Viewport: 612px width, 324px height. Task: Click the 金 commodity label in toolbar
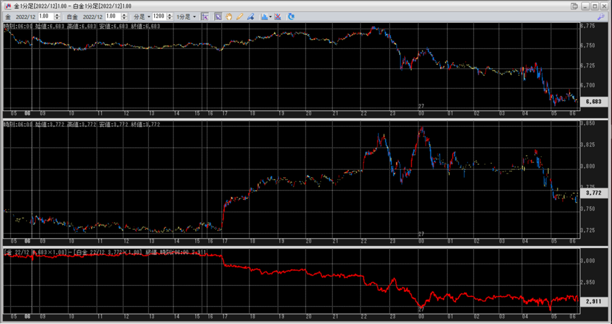pyautogui.click(x=7, y=17)
